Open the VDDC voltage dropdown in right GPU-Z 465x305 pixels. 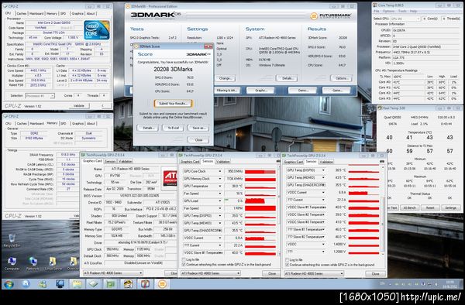(323, 245)
